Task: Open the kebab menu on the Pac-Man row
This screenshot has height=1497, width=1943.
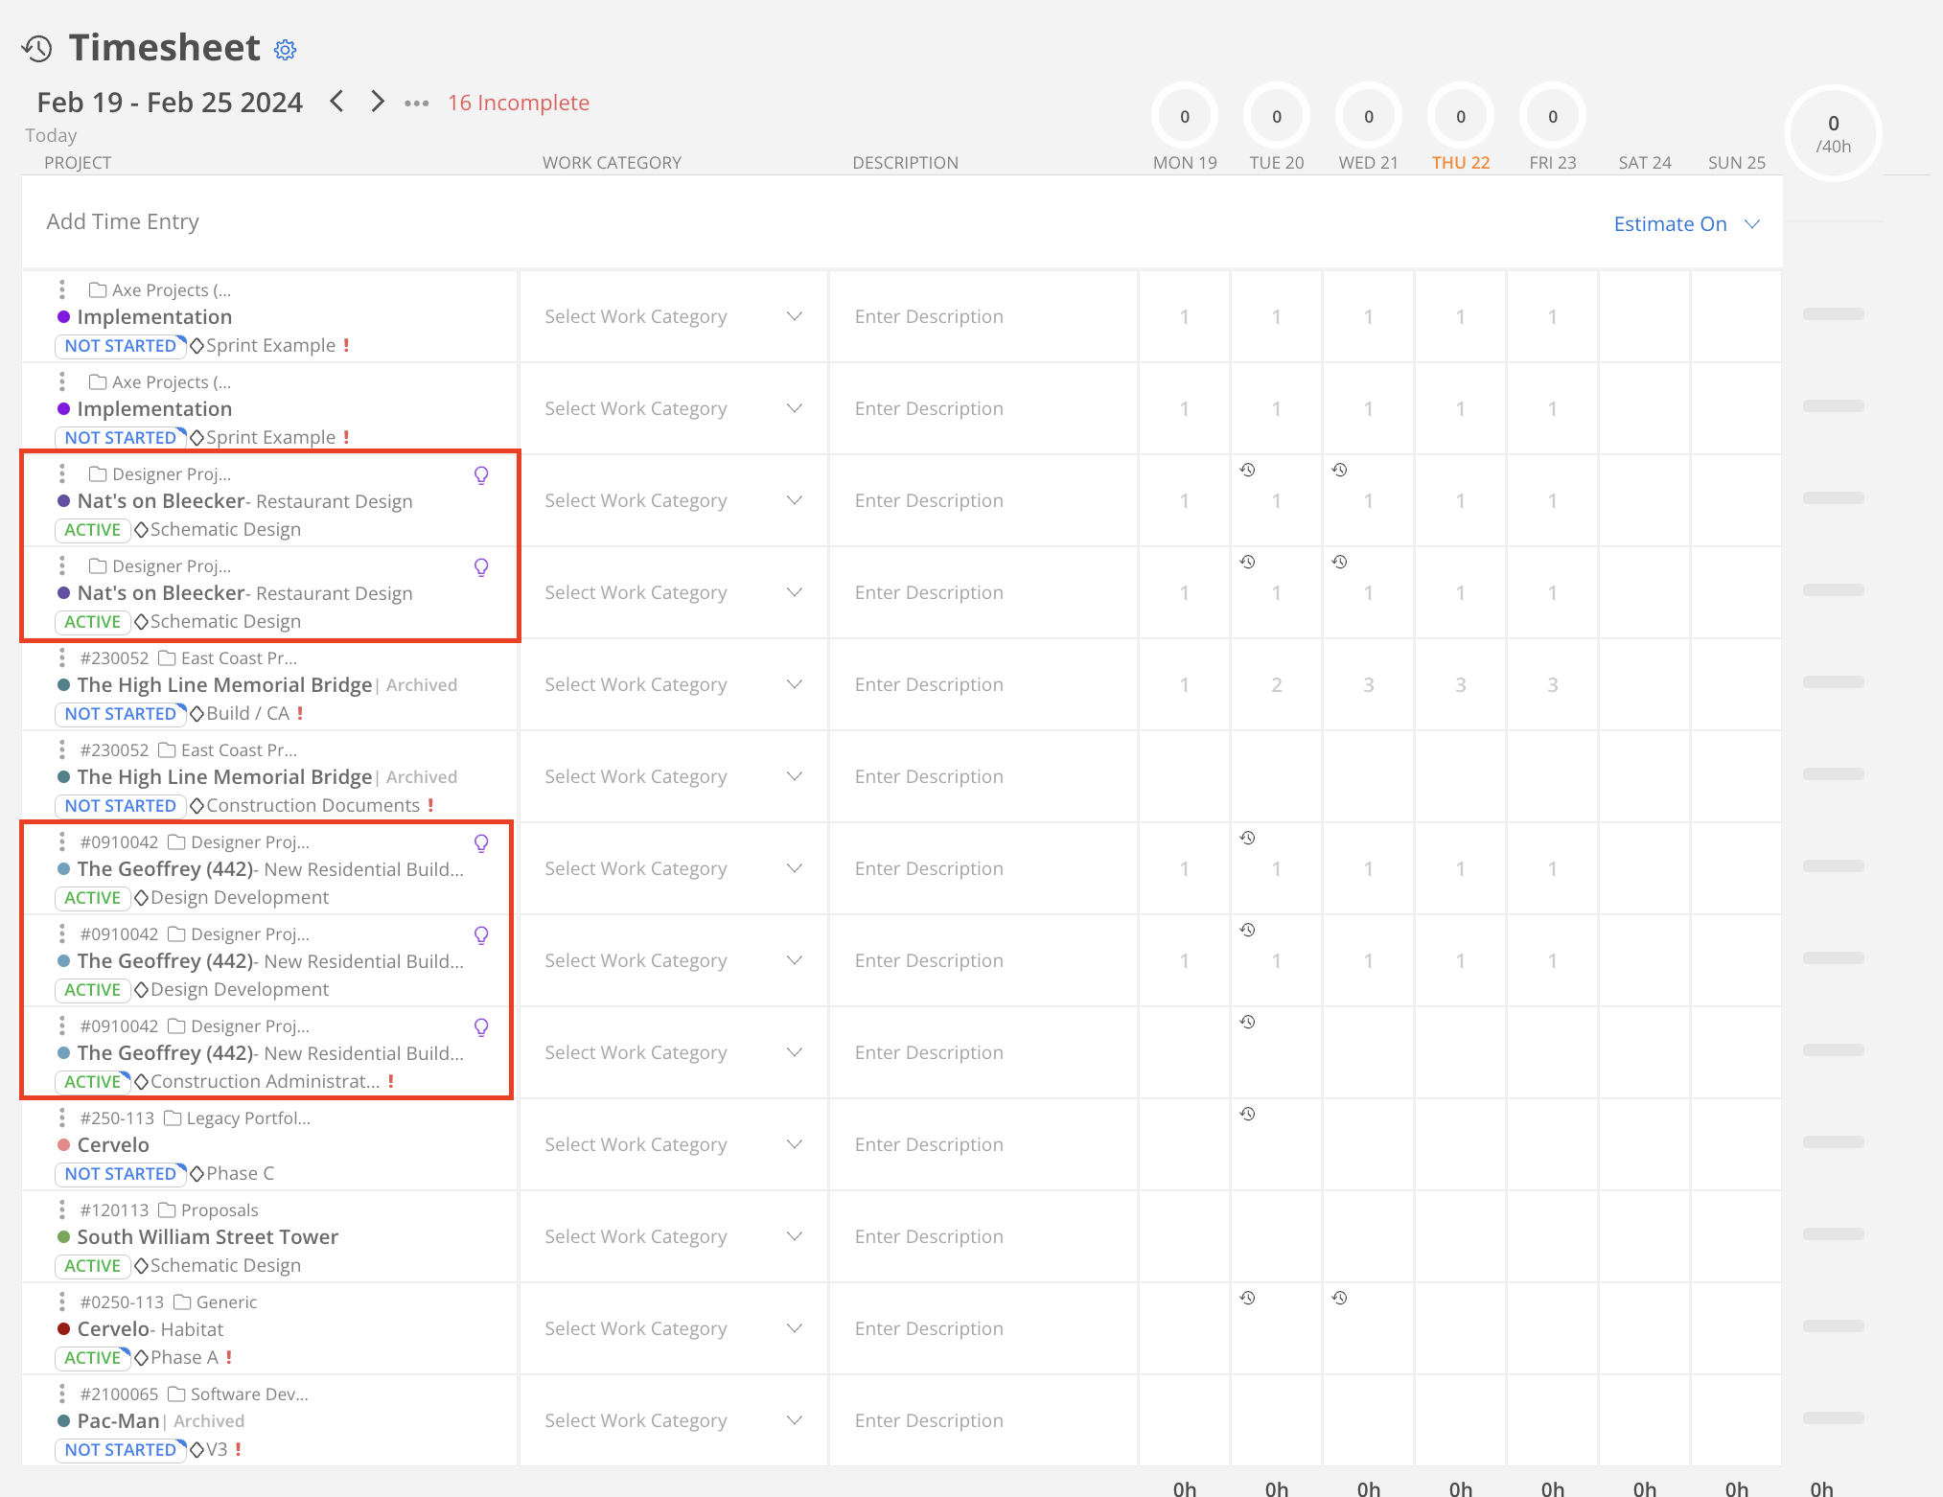Action: pos(61,1394)
